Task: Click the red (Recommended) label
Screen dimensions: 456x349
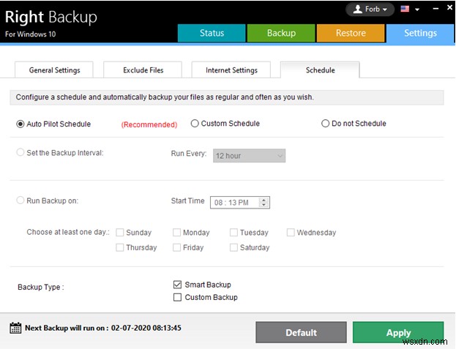Action: (149, 124)
